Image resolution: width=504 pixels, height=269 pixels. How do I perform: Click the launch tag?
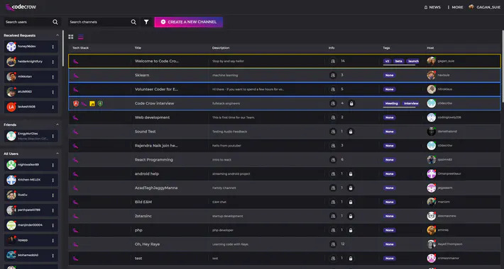click(x=413, y=62)
